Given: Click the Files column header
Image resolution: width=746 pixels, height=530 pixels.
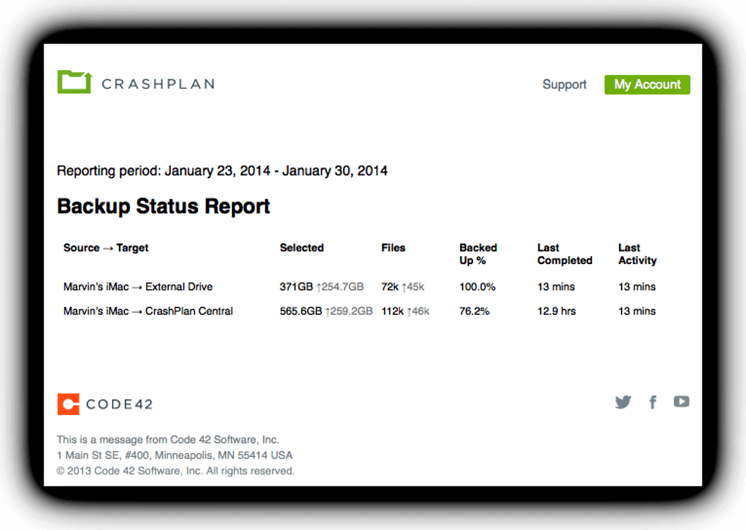Looking at the screenshot, I should pos(393,247).
